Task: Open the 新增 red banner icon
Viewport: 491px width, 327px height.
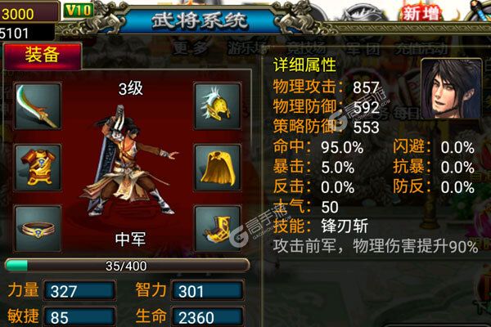Action: coord(421,13)
